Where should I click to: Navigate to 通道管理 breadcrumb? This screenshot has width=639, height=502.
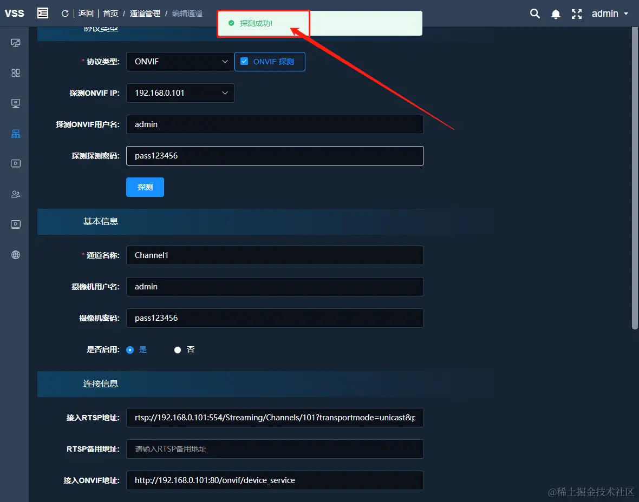(144, 14)
